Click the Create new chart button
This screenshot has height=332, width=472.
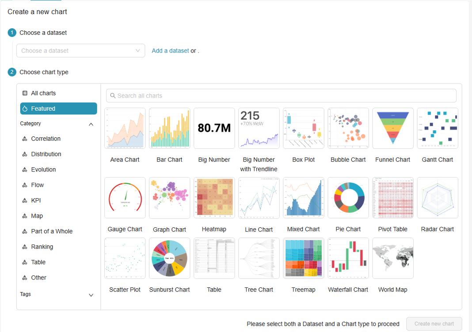tap(434, 324)
